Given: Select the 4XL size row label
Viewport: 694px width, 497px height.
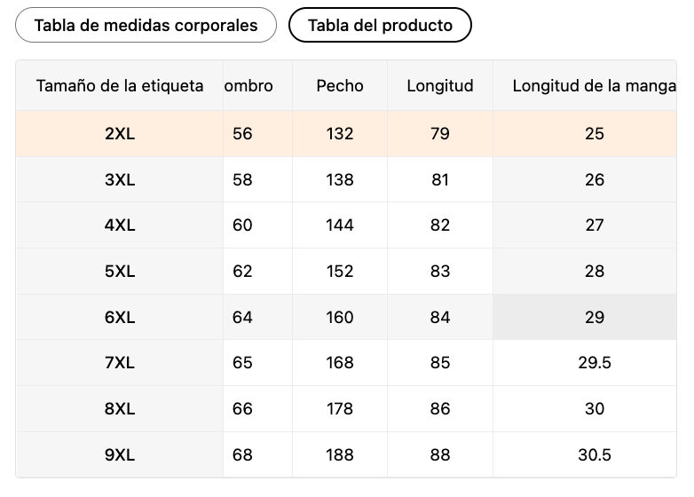Looking at the screenshot, I should pyautogui.click(x=120, y=225).
